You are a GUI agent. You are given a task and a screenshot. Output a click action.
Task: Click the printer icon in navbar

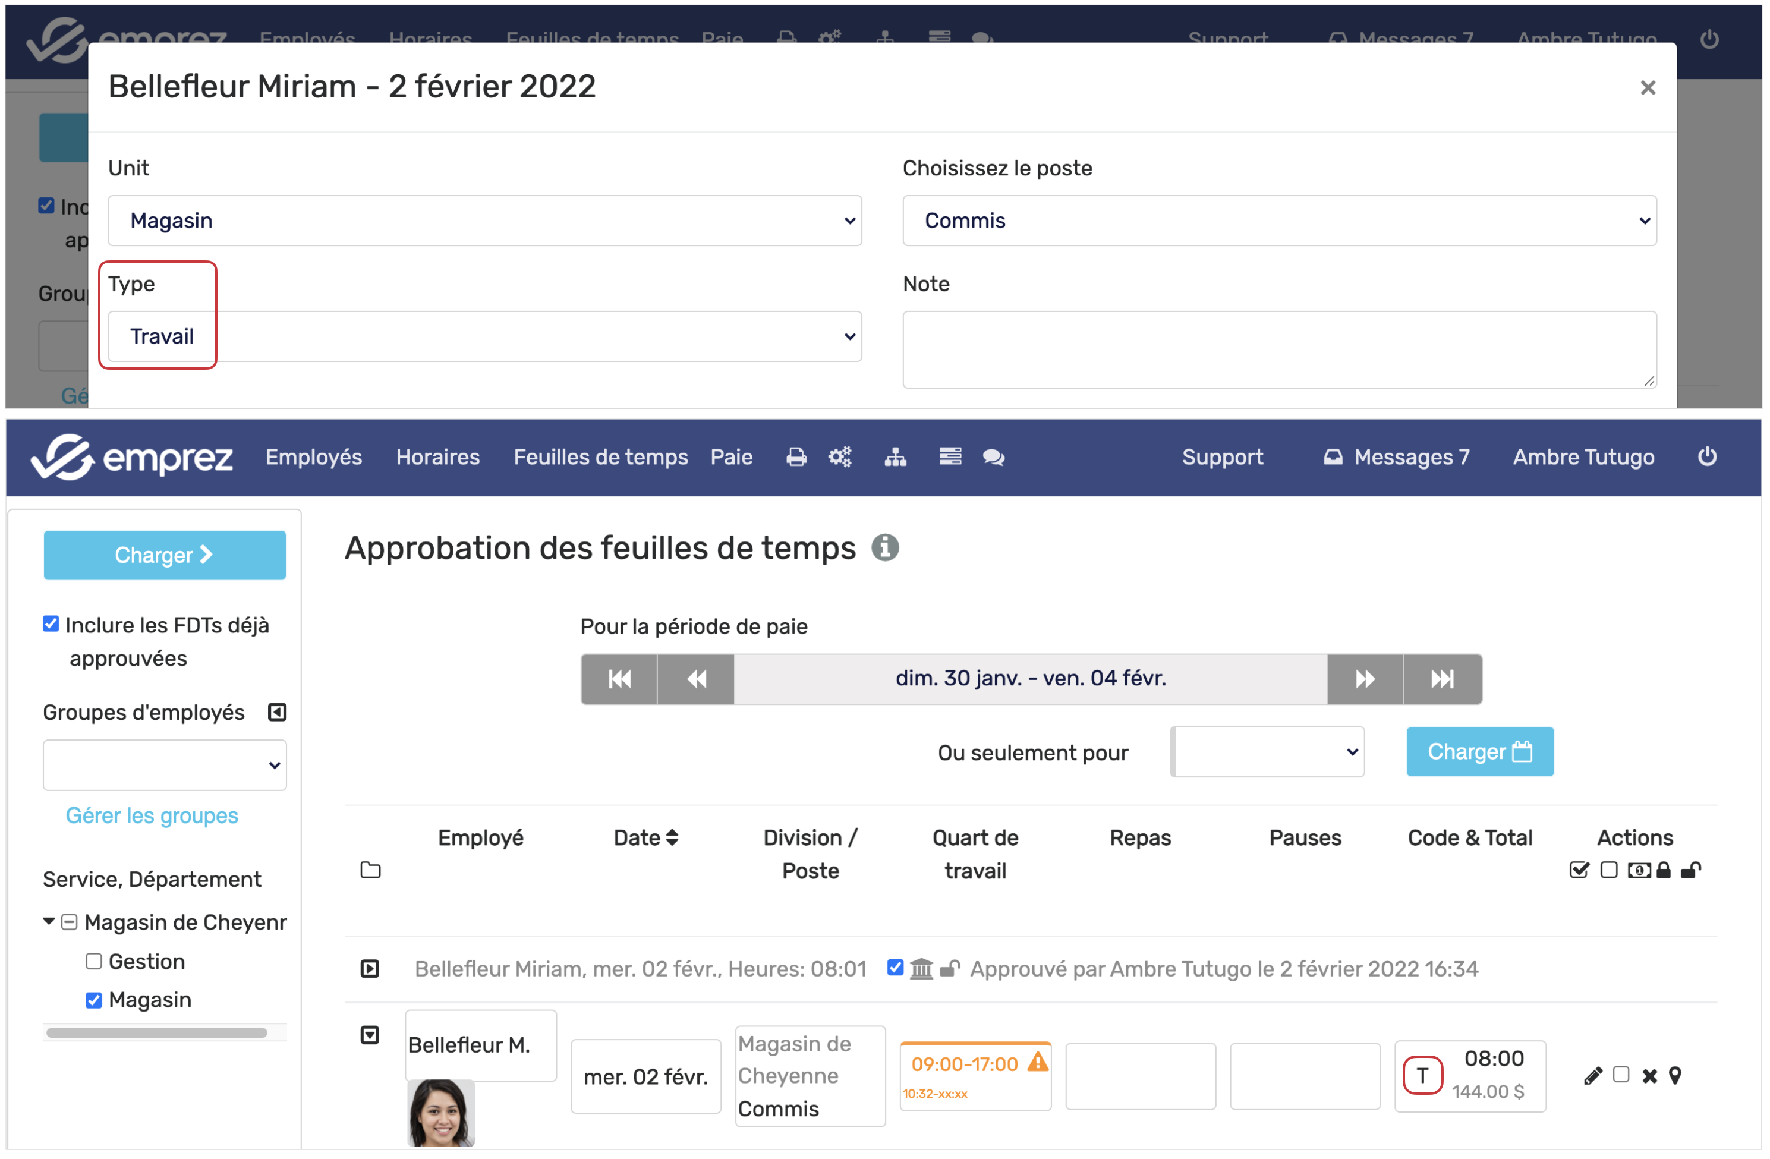[x=796, y=456]
